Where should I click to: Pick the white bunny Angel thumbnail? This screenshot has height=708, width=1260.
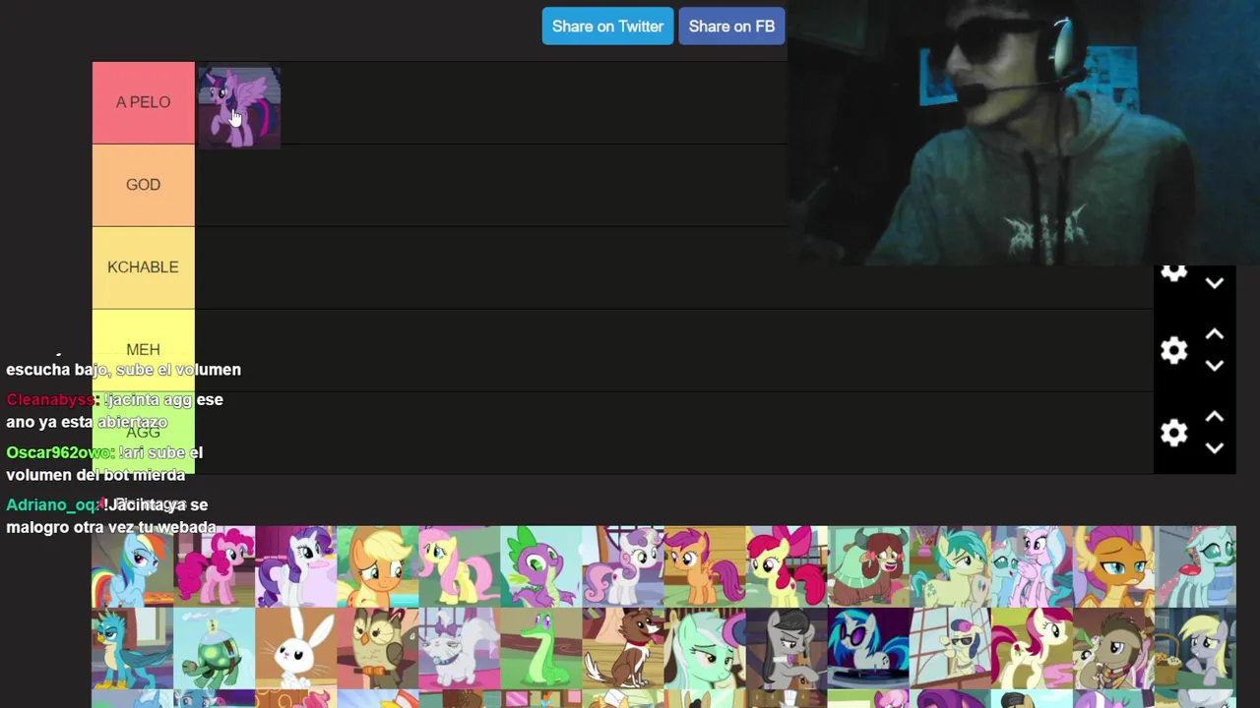click(295, 648)
